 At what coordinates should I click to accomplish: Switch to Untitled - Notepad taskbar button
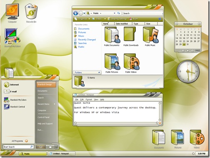[x=62, y=154]
